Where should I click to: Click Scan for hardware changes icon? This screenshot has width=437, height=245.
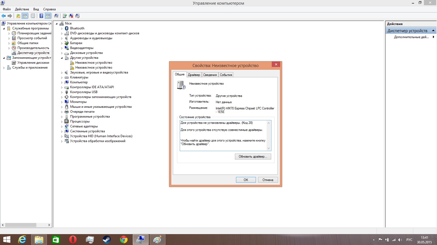(56, 16)
